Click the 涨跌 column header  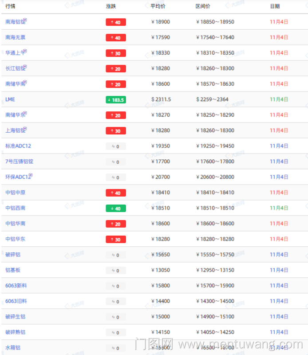[111, 7]
